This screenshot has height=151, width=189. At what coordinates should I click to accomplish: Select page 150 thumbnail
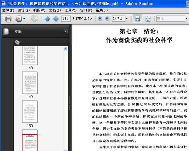point(30,111)
